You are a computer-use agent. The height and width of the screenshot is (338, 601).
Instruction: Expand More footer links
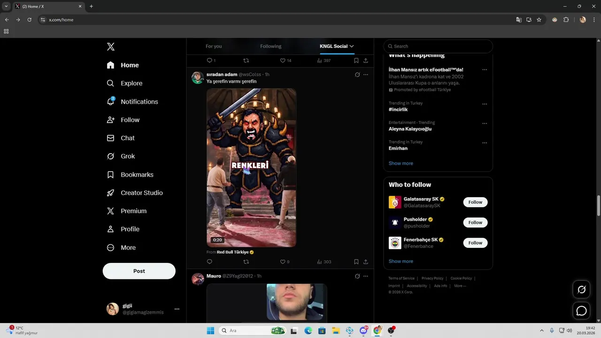tap(460, 286)
